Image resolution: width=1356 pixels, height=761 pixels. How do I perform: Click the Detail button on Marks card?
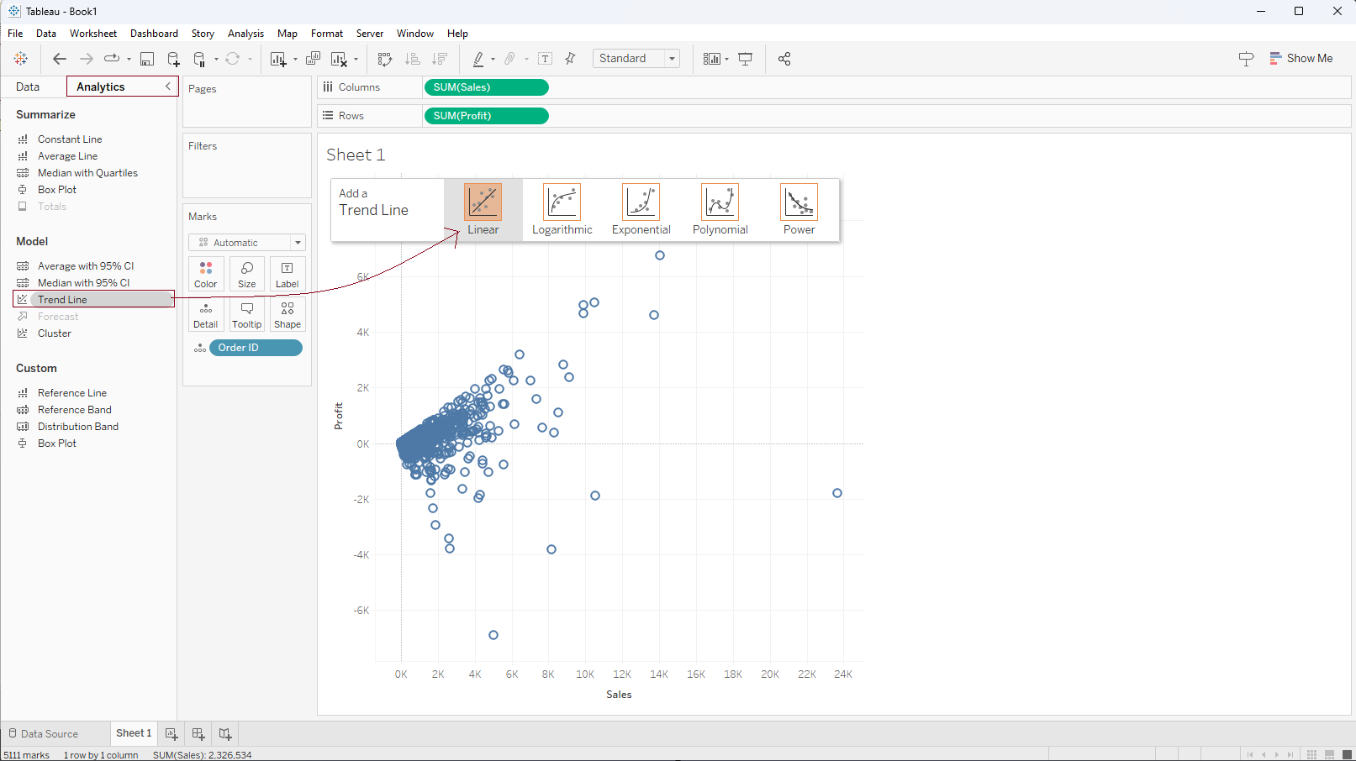[x=206, y=315]
